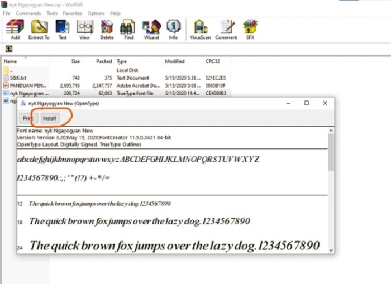
Task: Close the font viewer window
Action: click(x=325, y=103)
